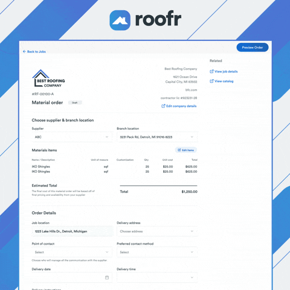Click the Delivery address chevron arrow
The width and height of the screenshot is (290, 290).
click(192, 231)
